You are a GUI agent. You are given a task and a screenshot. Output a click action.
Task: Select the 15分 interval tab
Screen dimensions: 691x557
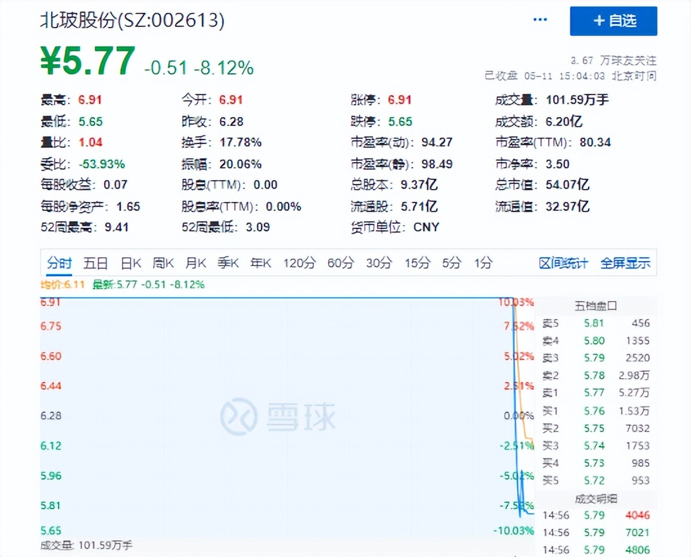(x=418, y=263)
